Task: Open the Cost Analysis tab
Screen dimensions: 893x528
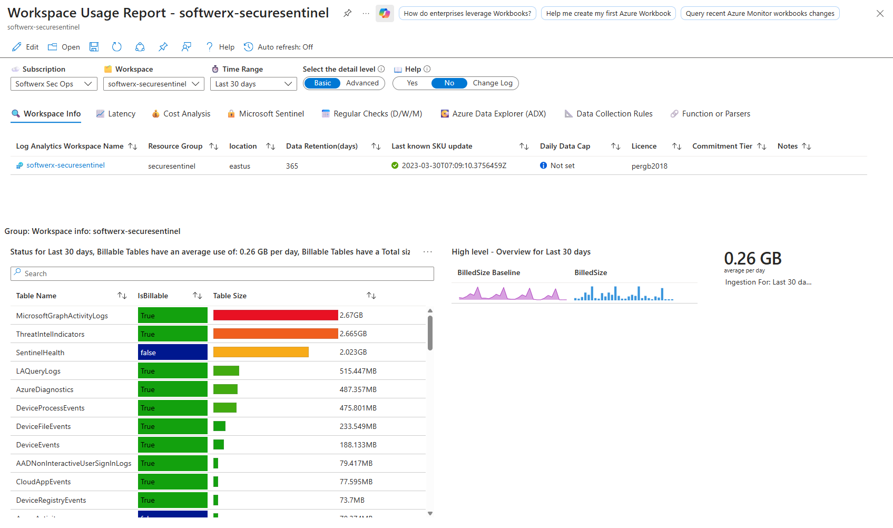Action: (181, 114)
